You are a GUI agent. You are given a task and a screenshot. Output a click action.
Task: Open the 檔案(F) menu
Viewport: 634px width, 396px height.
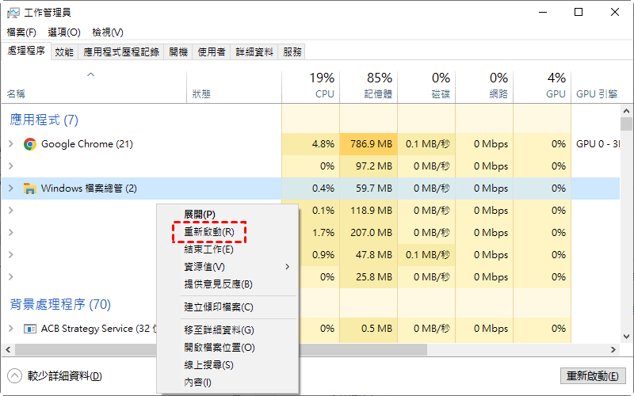(21, 32)
